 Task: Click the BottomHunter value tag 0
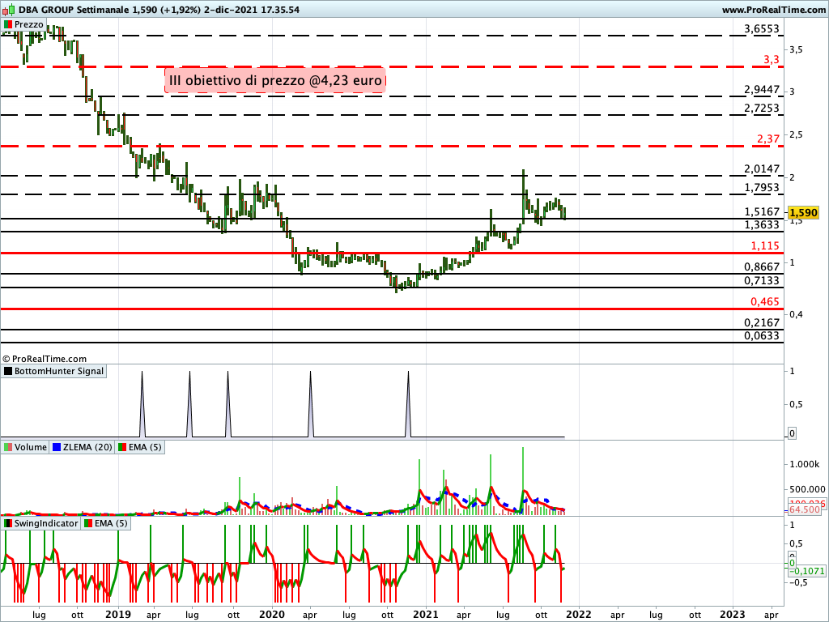[x=792, y=433]
